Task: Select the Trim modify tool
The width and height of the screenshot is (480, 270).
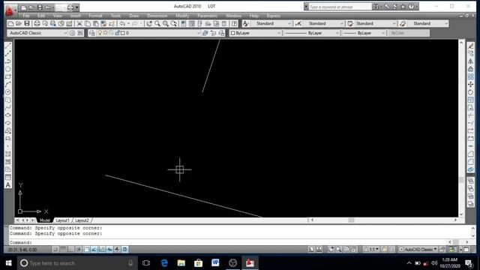Action: pos(470,115)
